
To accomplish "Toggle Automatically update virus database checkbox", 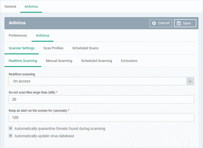I will pyautogui.click(x=11, y=136).
